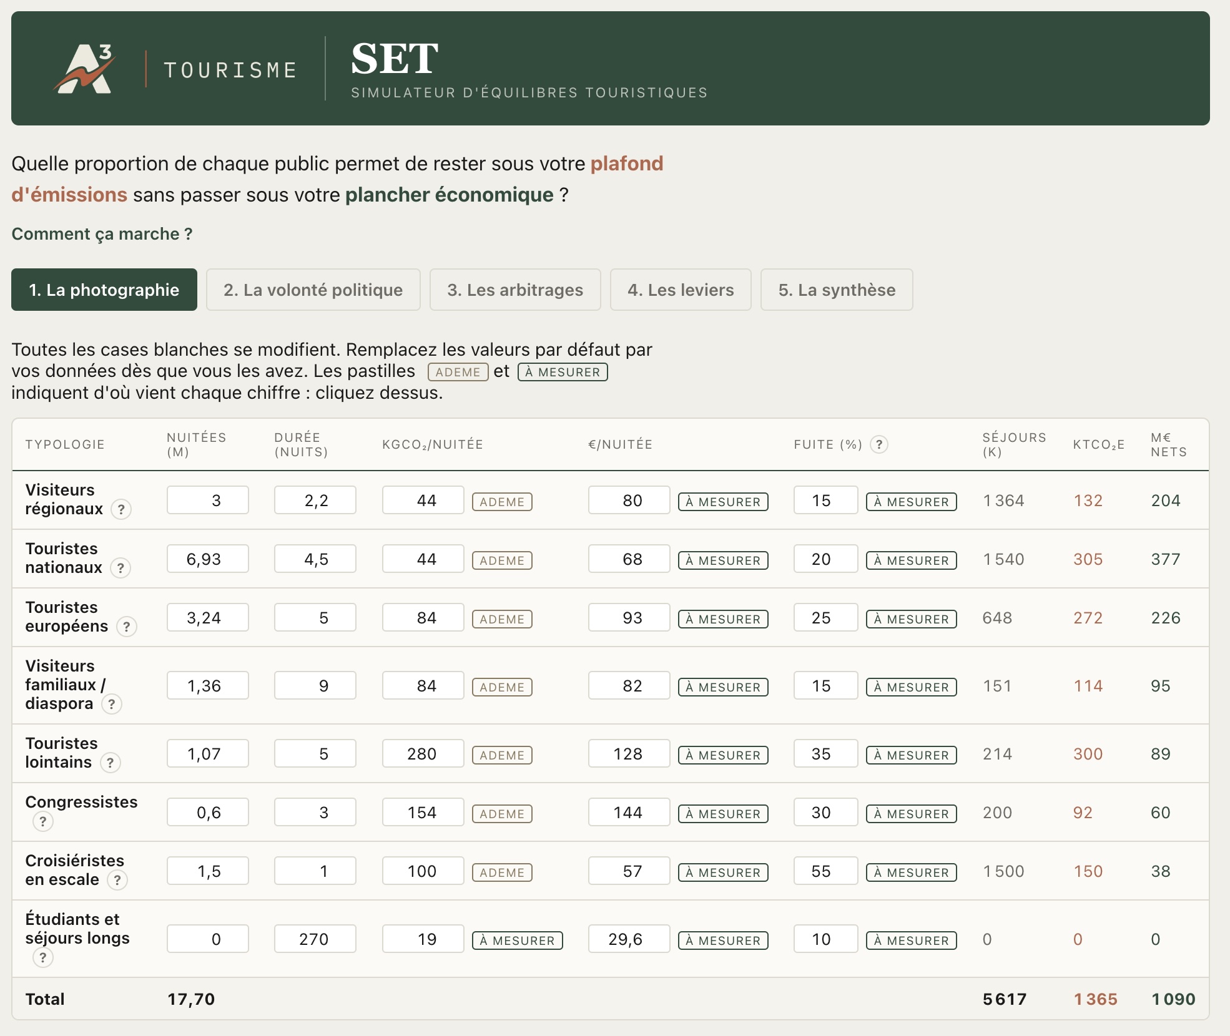The height and width of the screenshot is (1036, 1230).
Task: Click total séjours value 5 617
Action: click(1005, 999)
